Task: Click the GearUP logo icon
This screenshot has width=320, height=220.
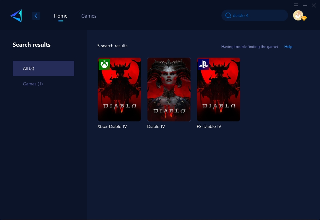Action: click(16, 16)
